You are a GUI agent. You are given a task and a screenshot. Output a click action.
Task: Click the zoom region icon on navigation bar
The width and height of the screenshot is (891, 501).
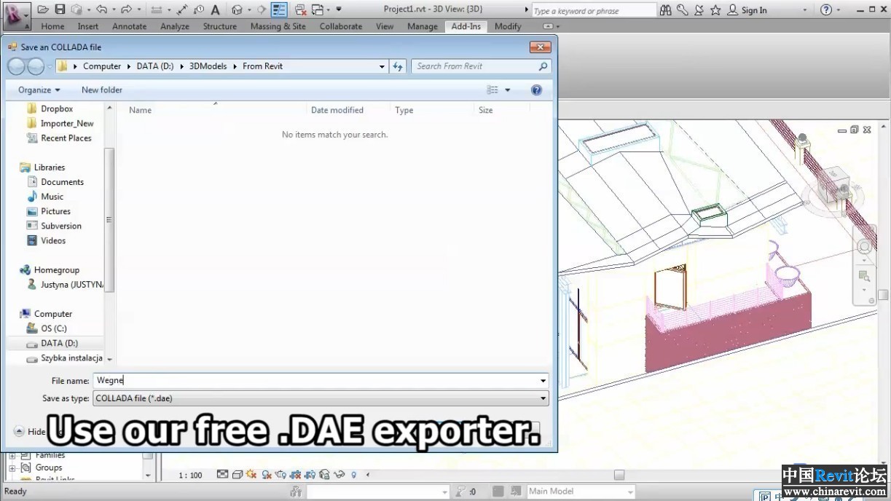pos(864,276)
